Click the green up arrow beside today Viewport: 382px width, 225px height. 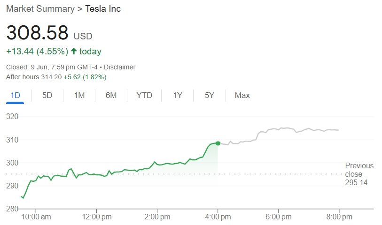[x=74, y=51]
